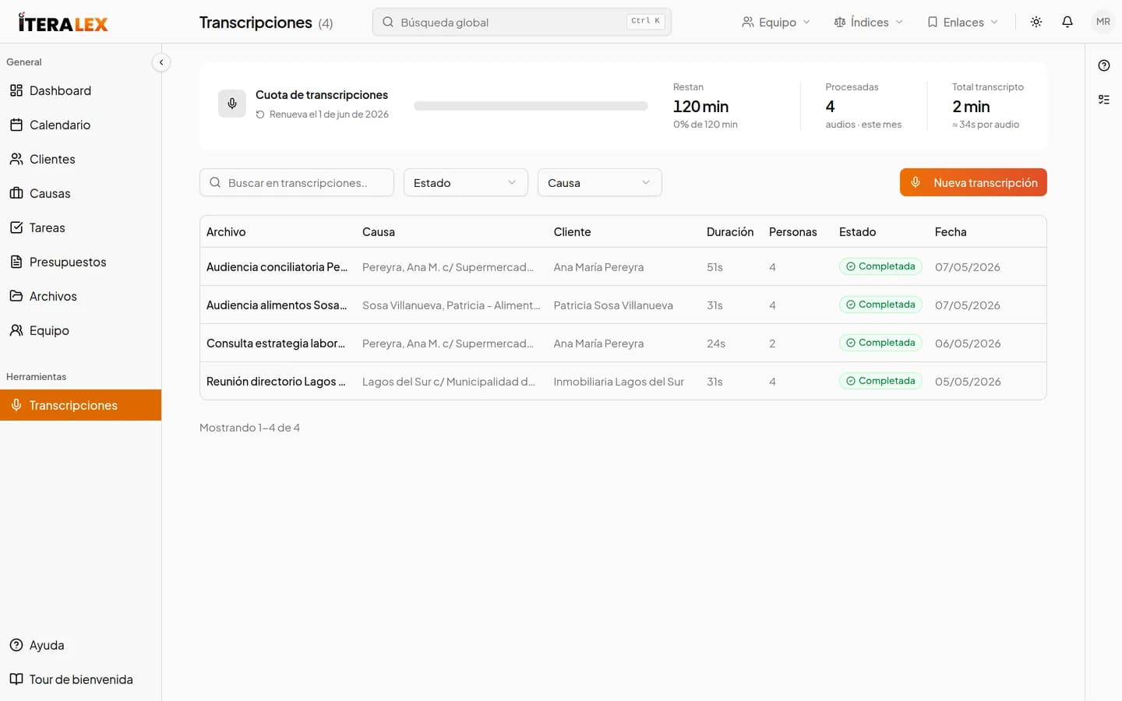Open Causas in the sidebar
The width and height of the screenshot is (1122, 701).
point(81,193)
